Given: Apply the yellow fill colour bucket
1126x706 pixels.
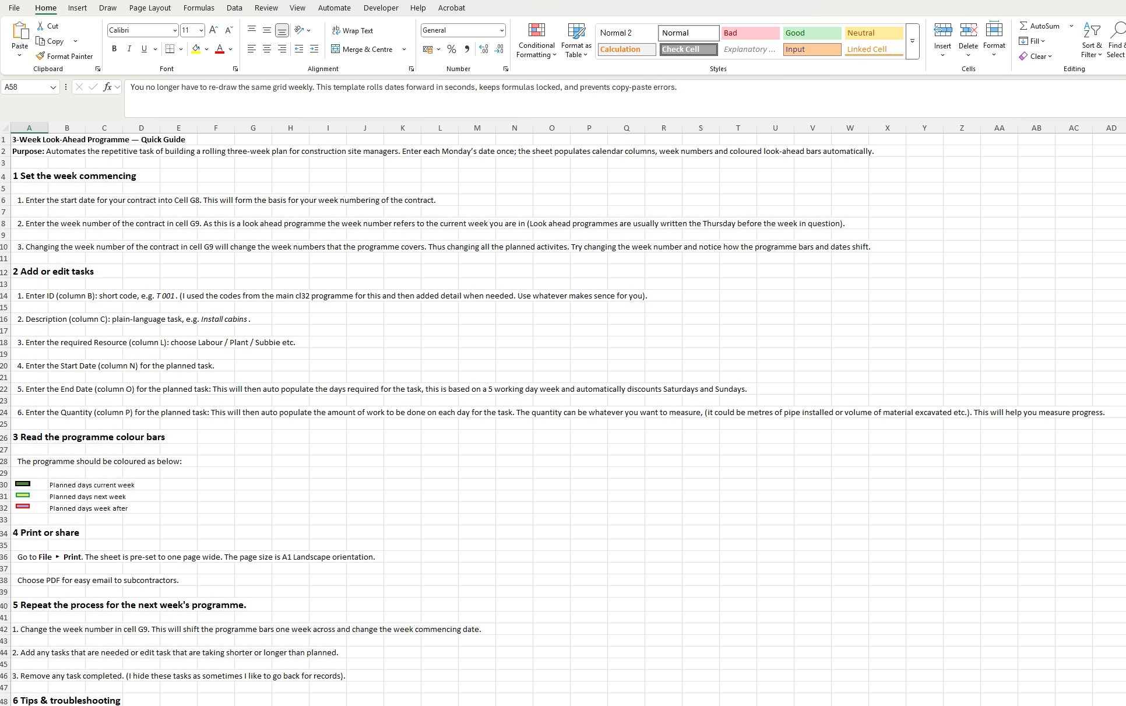Looking at the screenshot, I should 196,49.
